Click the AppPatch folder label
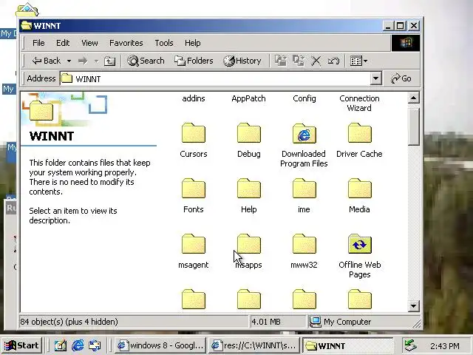Image resolution: width=473 pixels, height=355 pixels. [248, 98]
